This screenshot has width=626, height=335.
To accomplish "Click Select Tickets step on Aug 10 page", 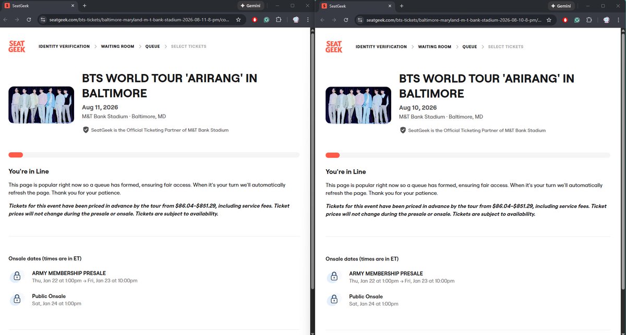I will pyautogui.click(x=506, y=46).
